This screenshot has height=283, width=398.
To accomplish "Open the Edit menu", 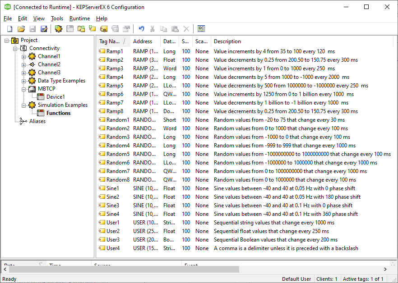I will tap(23, 18).
